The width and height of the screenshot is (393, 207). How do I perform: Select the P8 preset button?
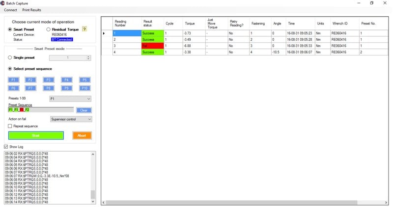(x=49, y=88)
